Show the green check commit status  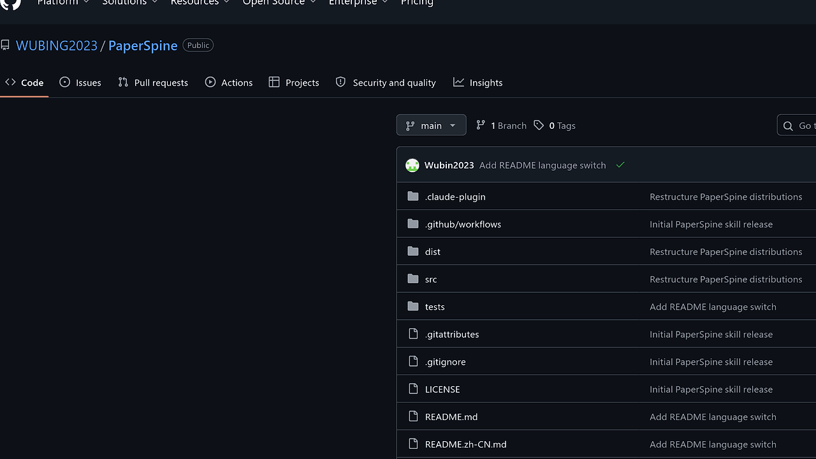click(620, 165)
